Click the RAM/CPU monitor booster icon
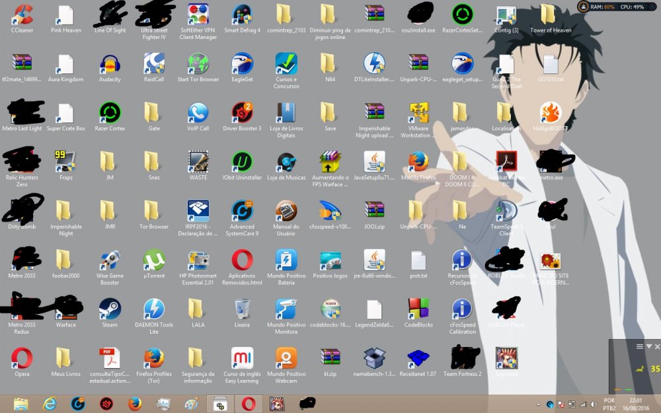Viewport: 661px width, 413px height. click(x=583, y=7)
